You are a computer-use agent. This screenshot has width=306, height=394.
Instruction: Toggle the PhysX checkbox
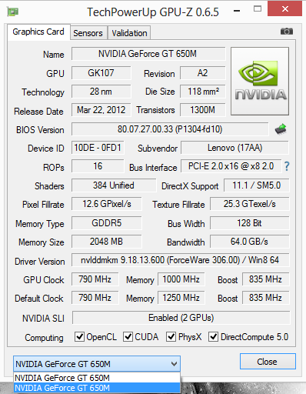[x=171, y=336]
